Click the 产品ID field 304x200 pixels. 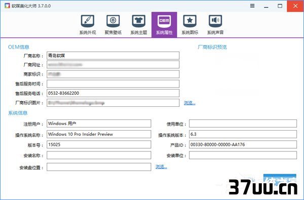coord(243,145)
